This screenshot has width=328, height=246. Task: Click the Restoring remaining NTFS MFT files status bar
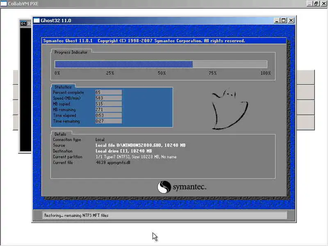click(x=165, y=215)
